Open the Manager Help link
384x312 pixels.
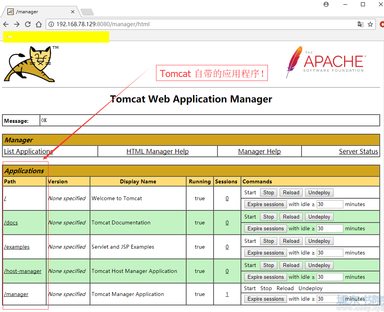tap(259, 151)
